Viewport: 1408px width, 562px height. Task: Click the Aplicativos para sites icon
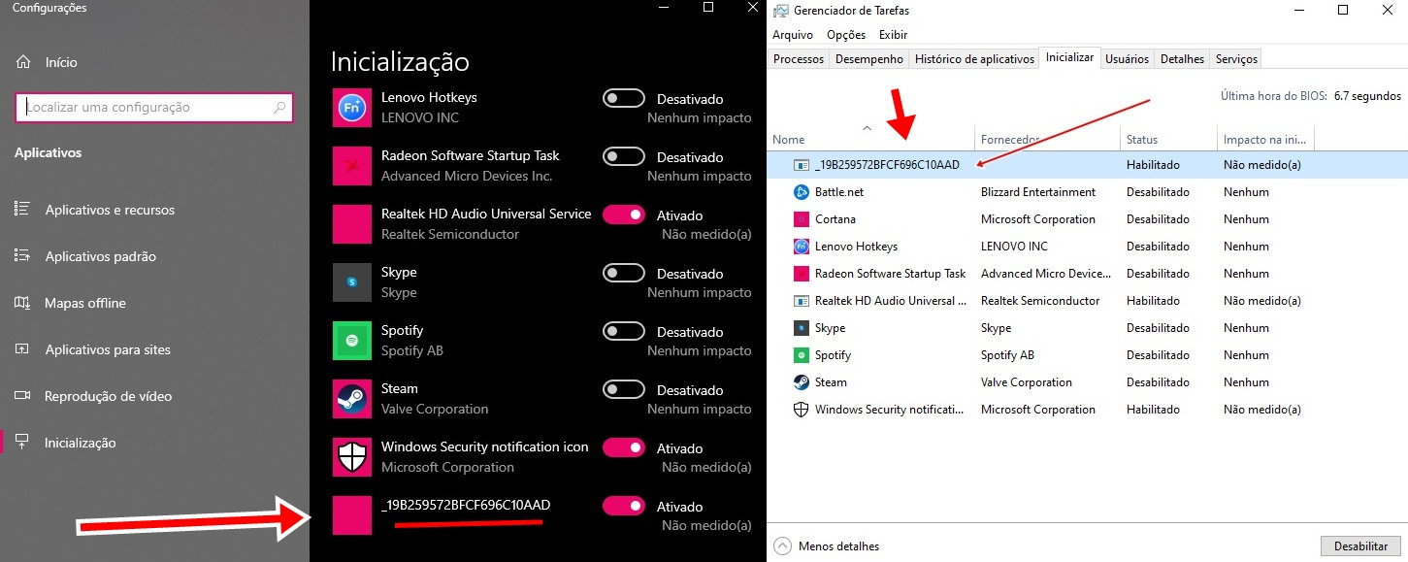click(22, 349)
